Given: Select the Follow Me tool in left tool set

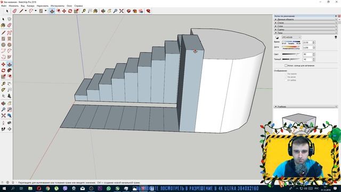Looking at the screenshot, I should pos(10,70).
